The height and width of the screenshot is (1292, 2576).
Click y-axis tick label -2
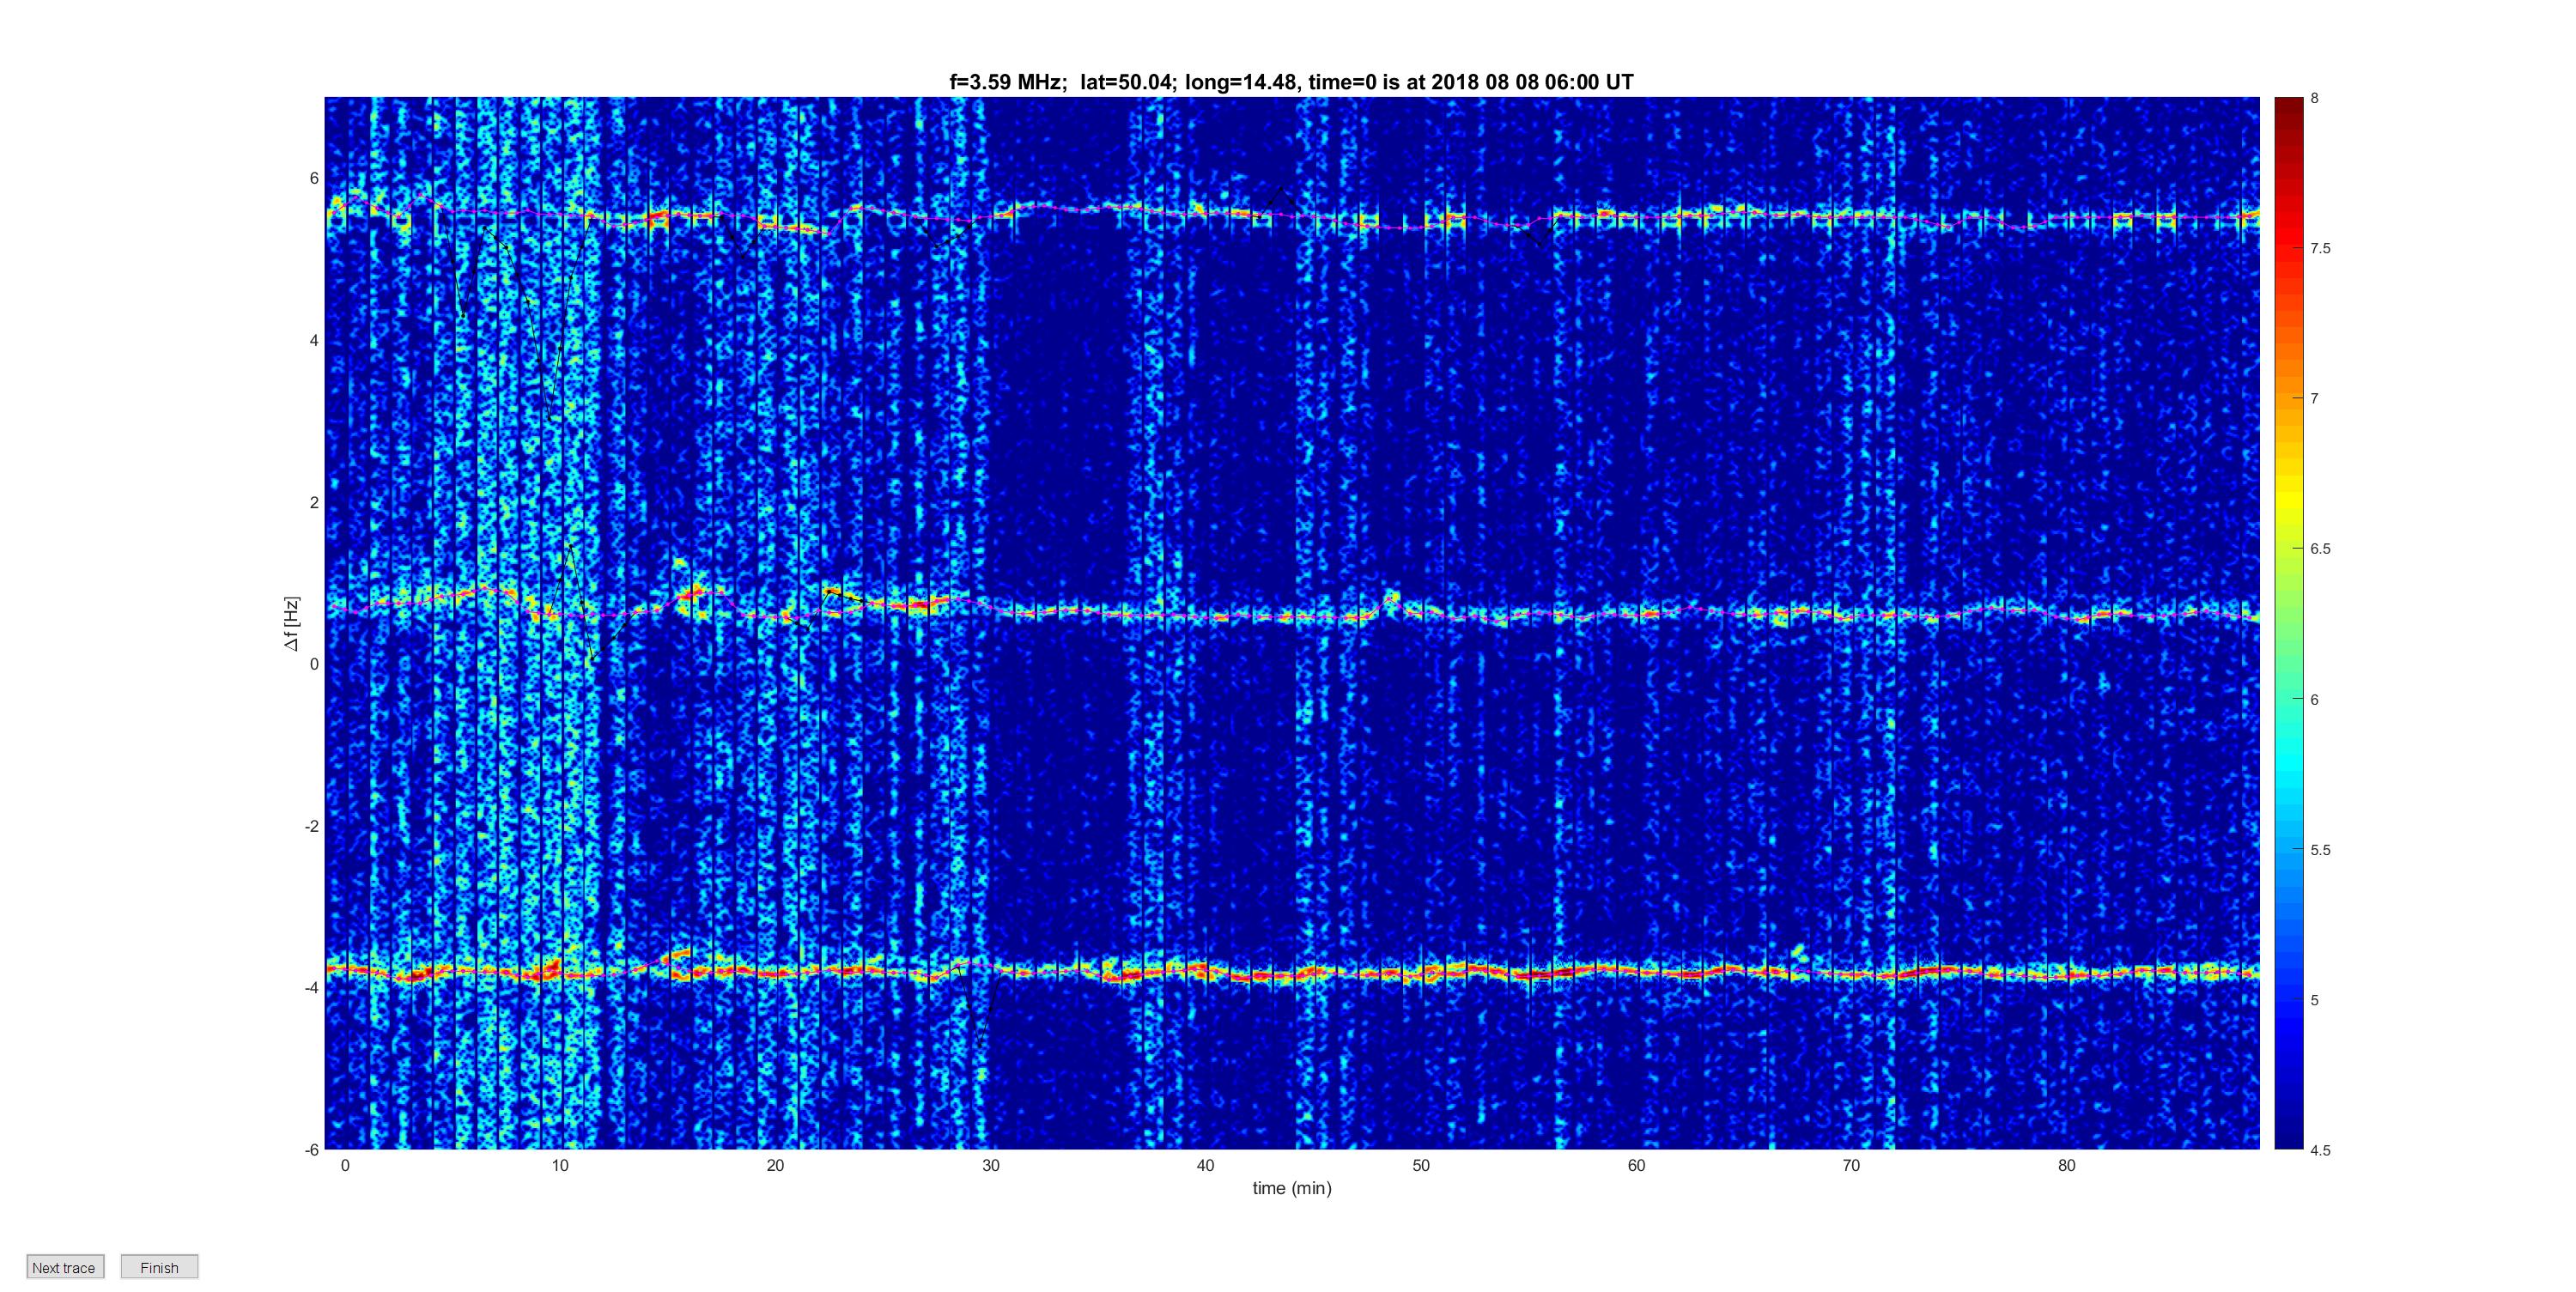click(311, 826)
